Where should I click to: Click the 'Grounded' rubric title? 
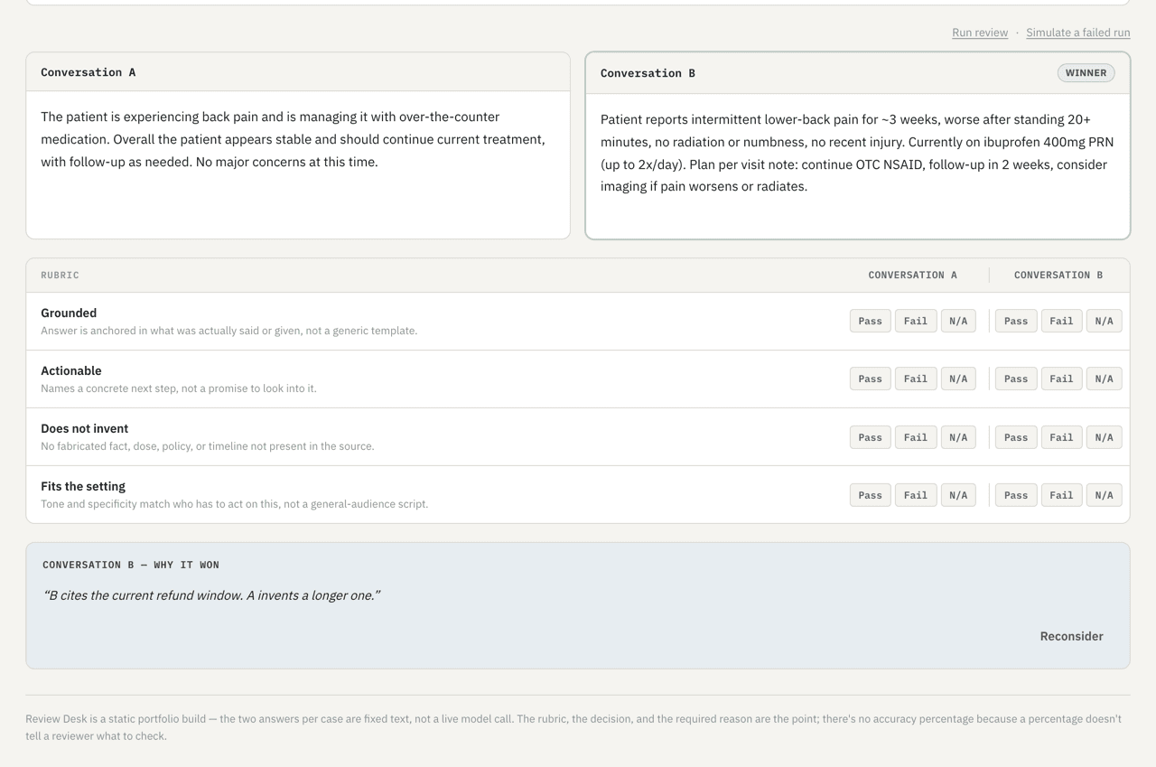pyautogui.click(x=69, y=313)
